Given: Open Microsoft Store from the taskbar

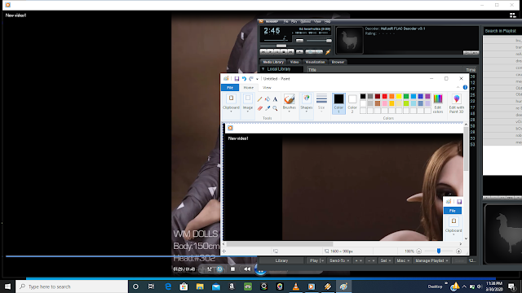Looking at the screenshot, I should [x=184, y=286].
